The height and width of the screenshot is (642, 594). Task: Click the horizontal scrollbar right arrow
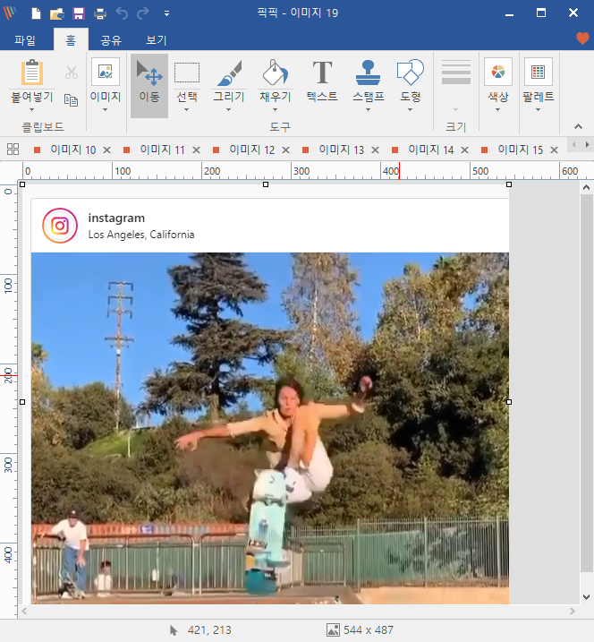[573, 612]
